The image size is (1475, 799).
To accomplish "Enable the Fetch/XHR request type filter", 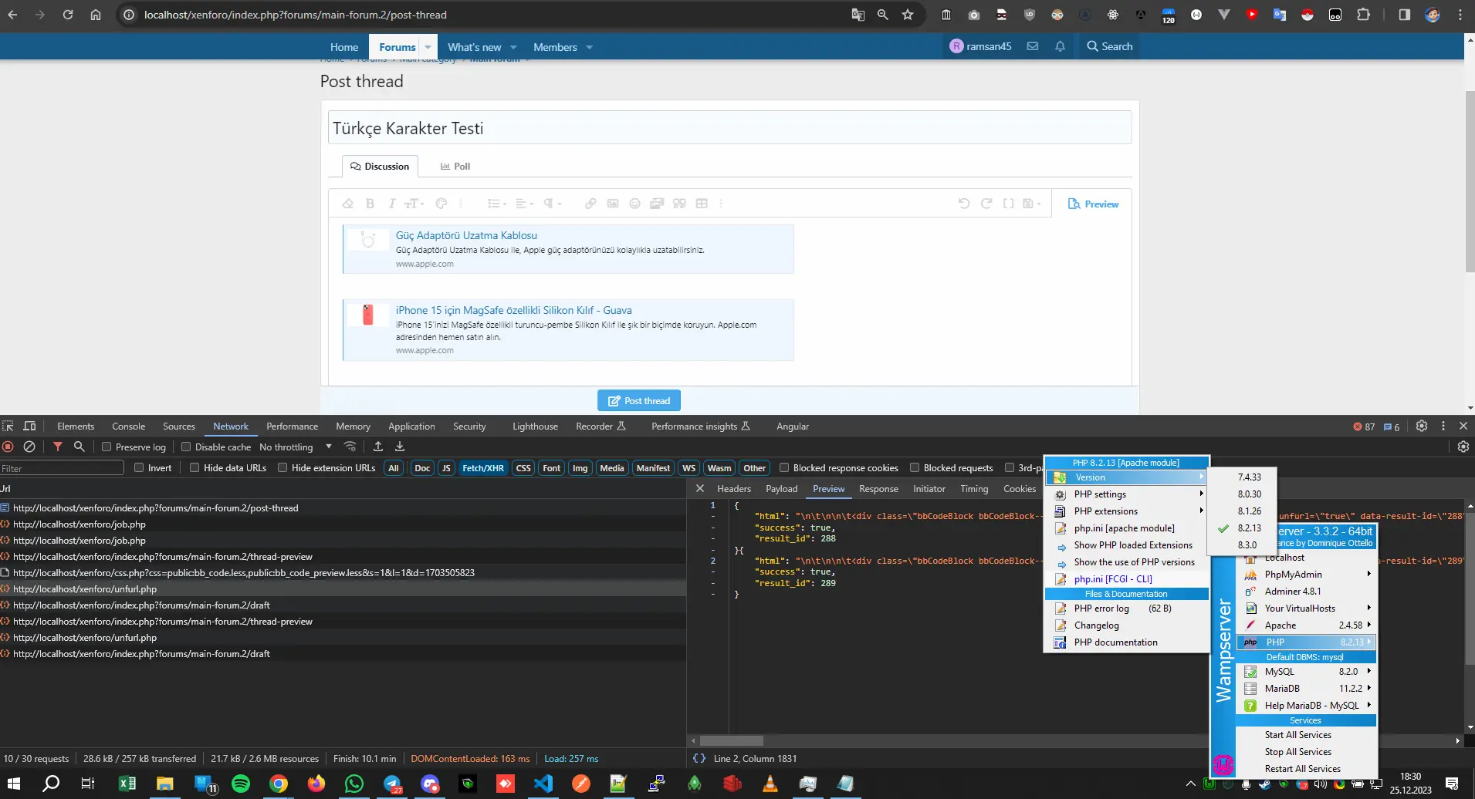I will [x=483, y=468].
